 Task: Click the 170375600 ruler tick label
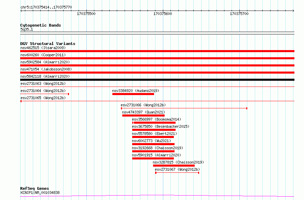[x=163, y=14]
